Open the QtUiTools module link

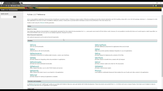pyautogui.click(x=99, y=58)
